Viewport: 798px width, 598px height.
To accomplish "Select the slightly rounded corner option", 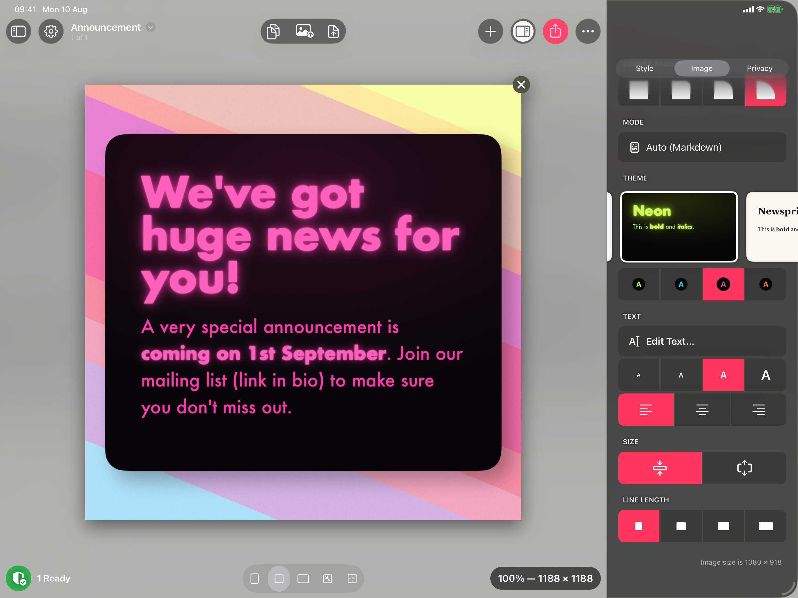I will [x=681, y=91].
